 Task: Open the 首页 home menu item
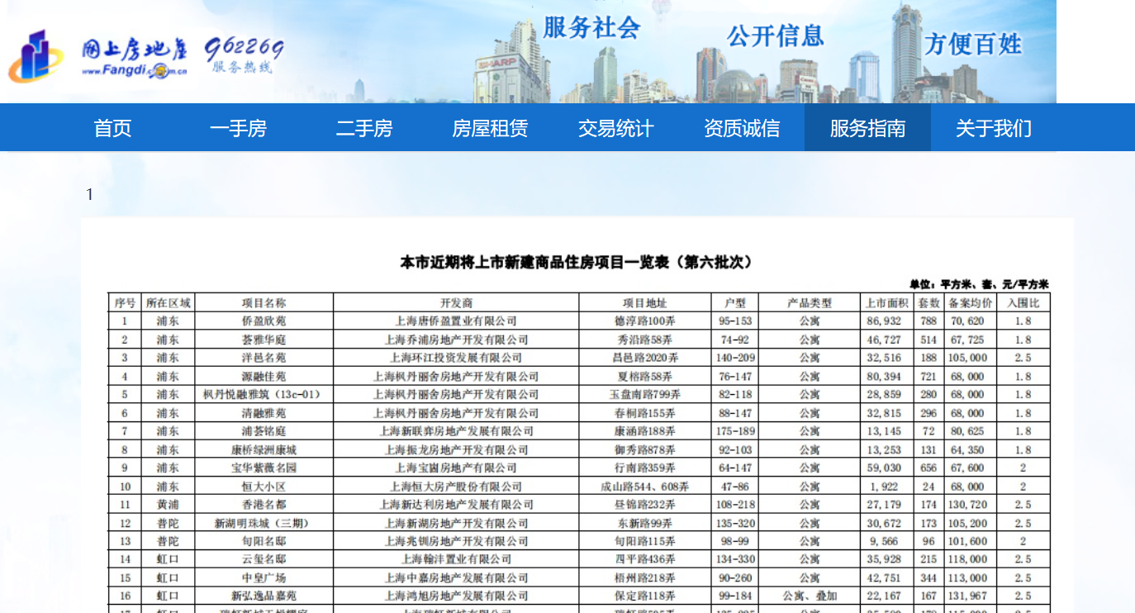pos(112,128)
